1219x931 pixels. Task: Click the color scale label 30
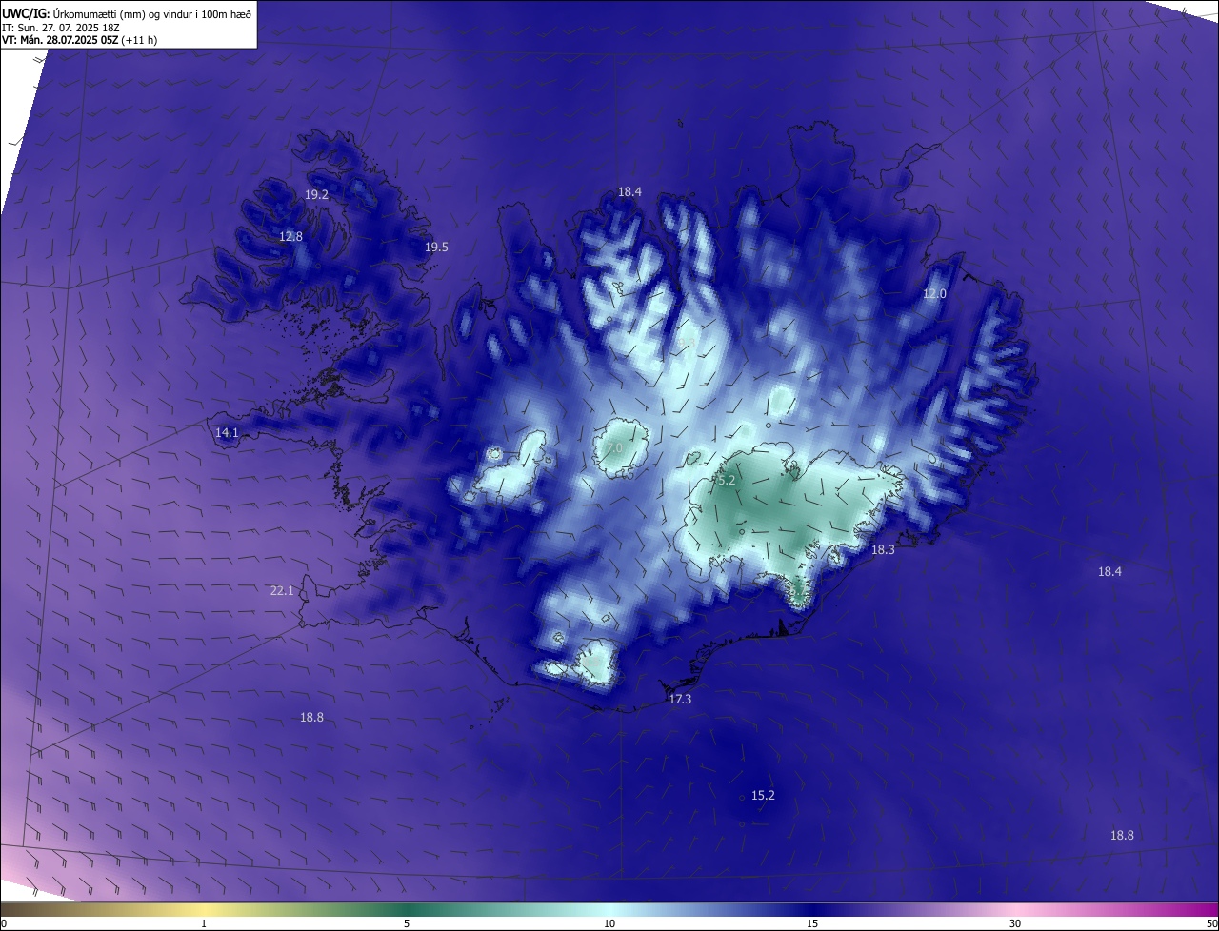[x=1015, y=923]
